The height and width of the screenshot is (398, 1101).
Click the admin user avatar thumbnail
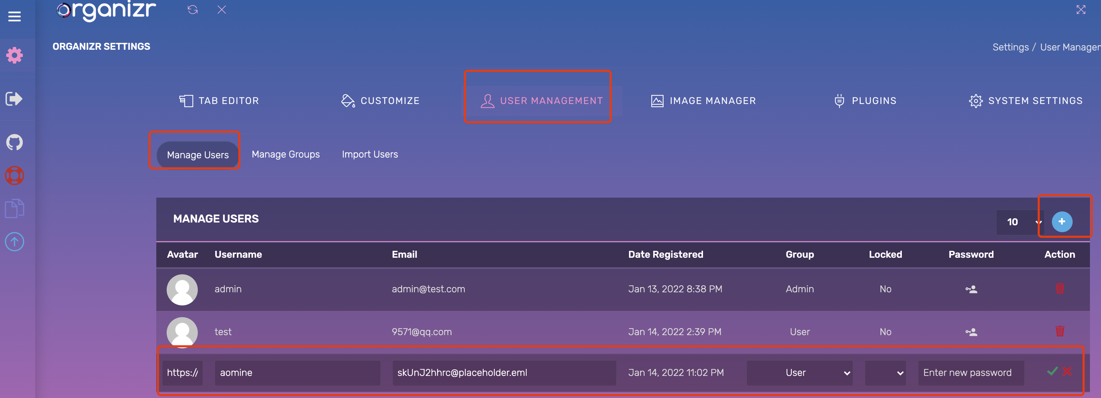(182, 290)
